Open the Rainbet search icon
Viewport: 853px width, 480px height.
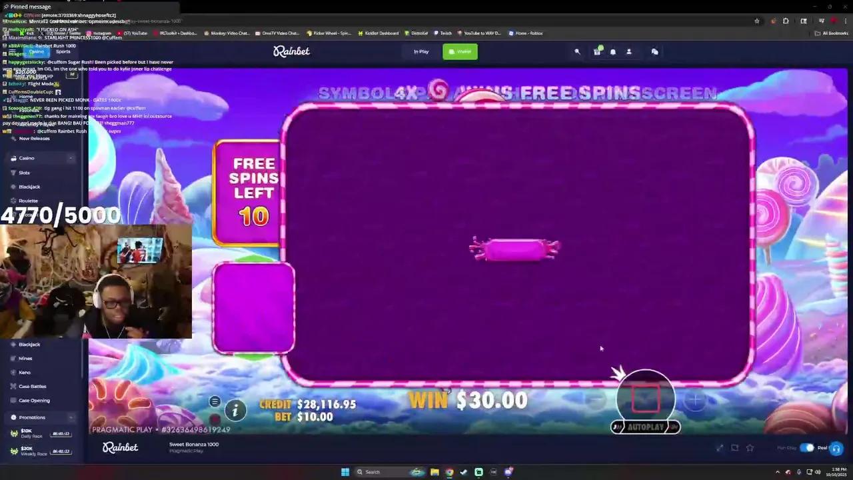[577, 51]
